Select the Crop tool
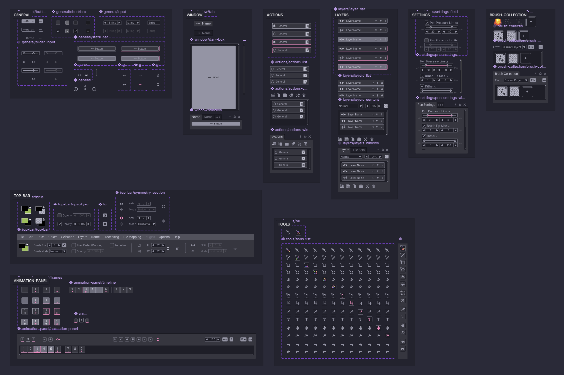 [x=403, y=300]
